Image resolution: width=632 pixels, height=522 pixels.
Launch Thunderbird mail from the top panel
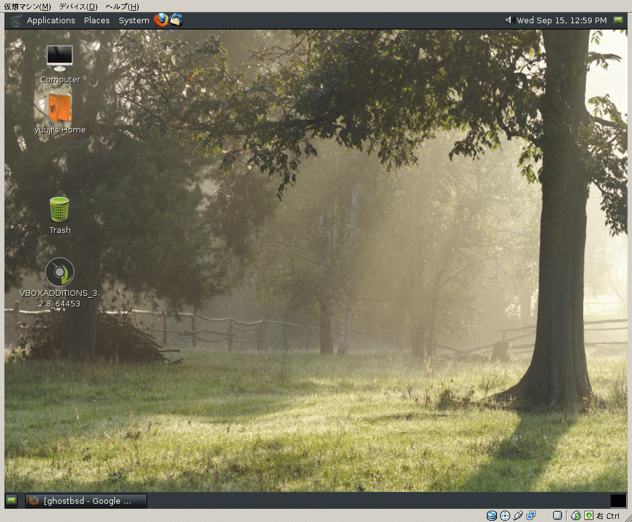(177, 20)
